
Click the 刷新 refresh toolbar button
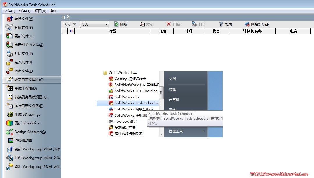(120, 24)
